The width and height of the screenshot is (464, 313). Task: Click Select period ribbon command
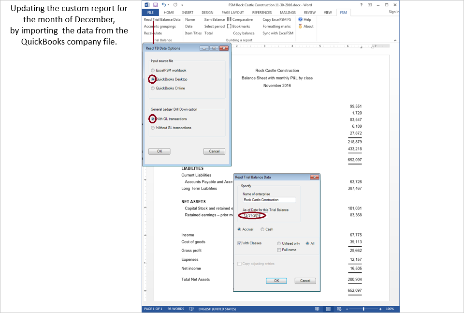pos(214,26)
